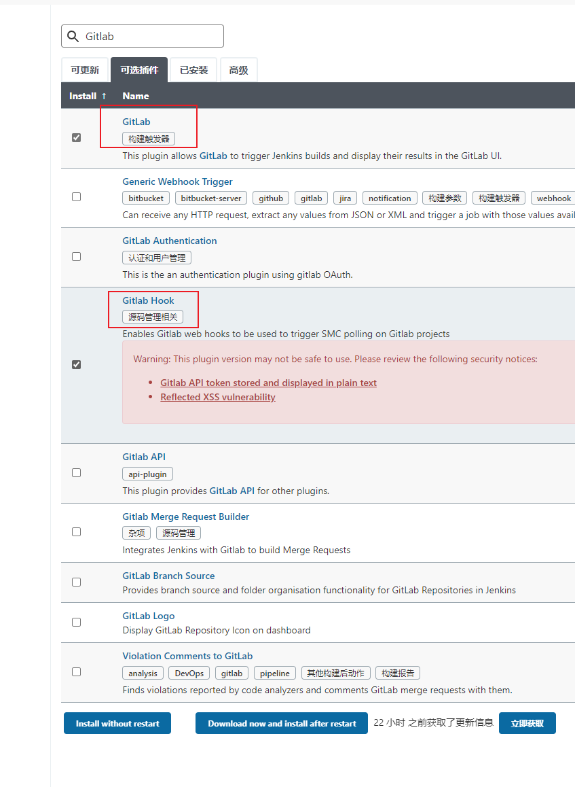
Task: Open the 已安装 tab
Action: [194, 70]
